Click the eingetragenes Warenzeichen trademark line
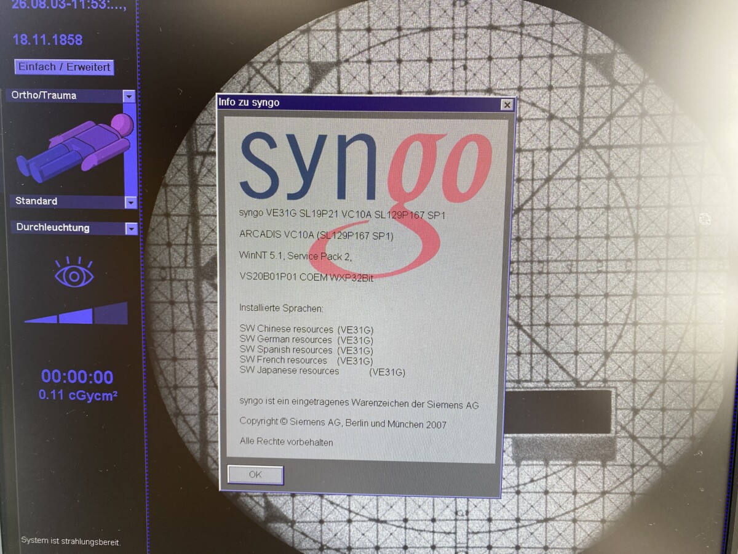The width and height of the screenshot is (738, 554). pyautogui.click(x=359, y=404)
